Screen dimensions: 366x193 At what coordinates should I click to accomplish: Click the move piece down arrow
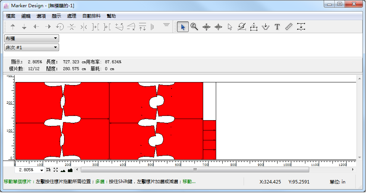click(x=24, y=27)
